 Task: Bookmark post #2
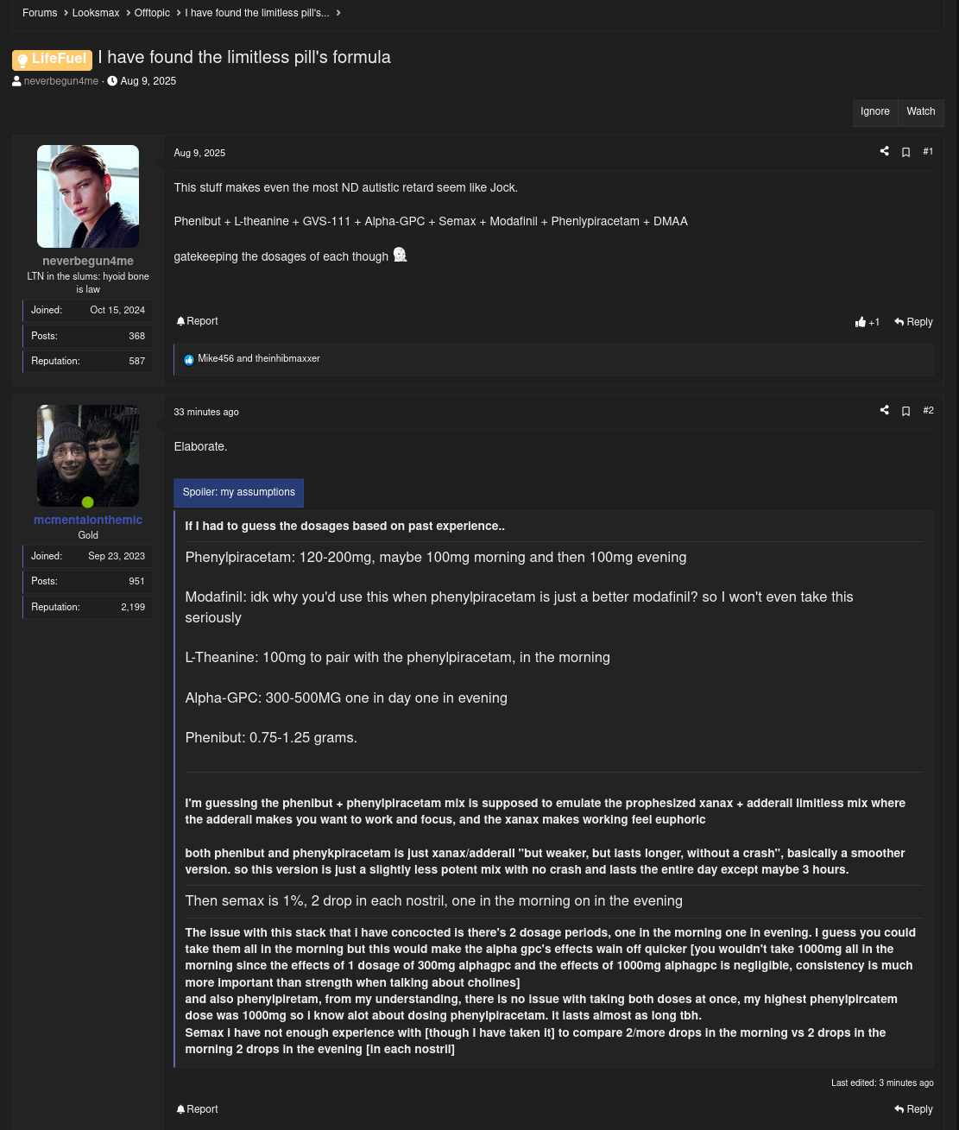click(x=905, y=411)
